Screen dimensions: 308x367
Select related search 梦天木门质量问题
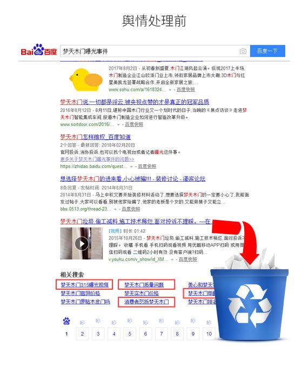(144, 285)
